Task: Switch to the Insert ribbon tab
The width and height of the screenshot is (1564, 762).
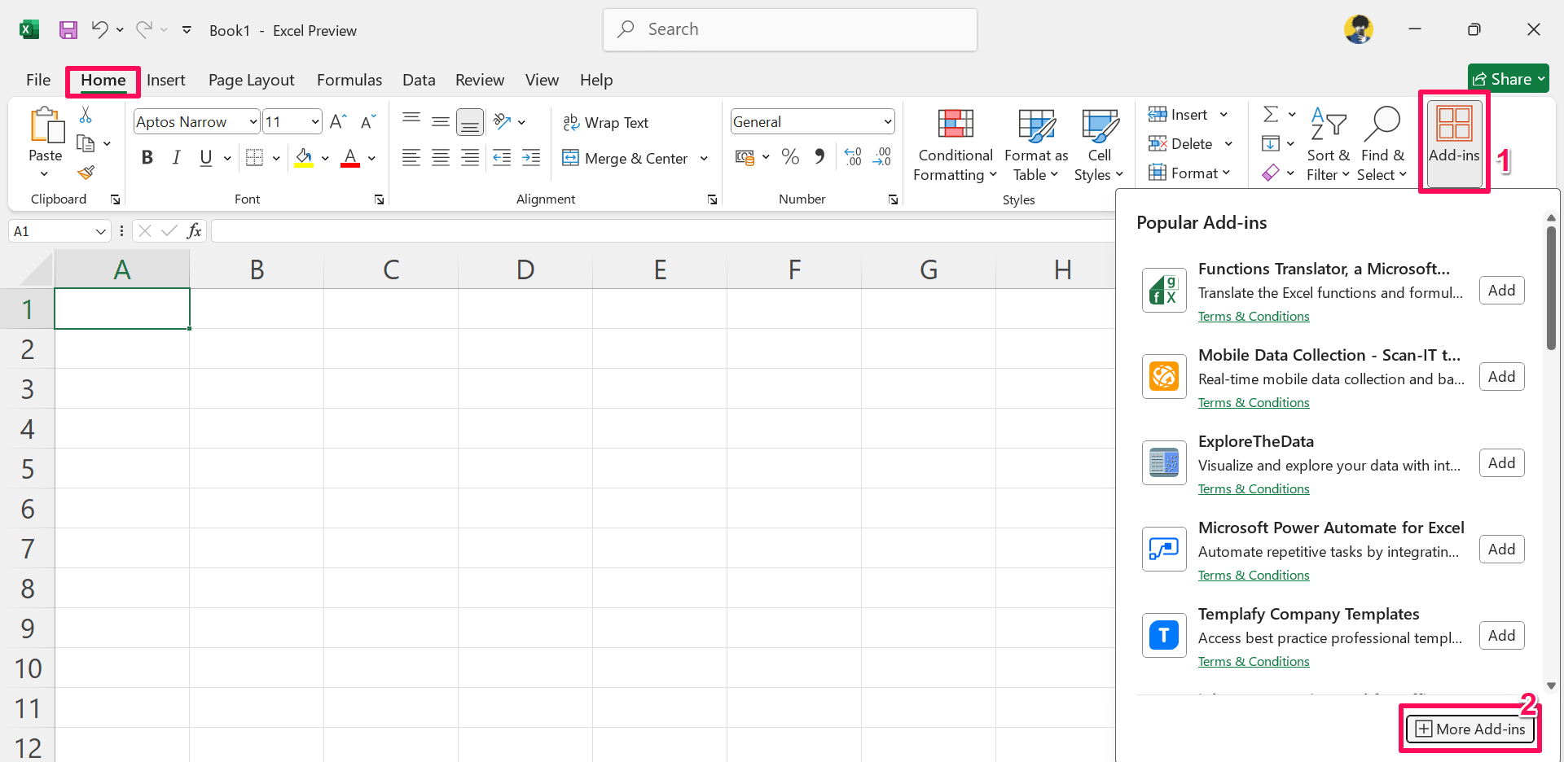Action: pyautogui.click(x=166, y=80)
